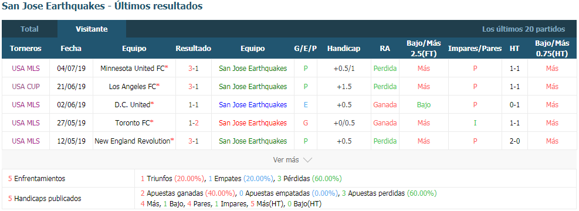Click USA CUP tournament link

pos(26,87)
